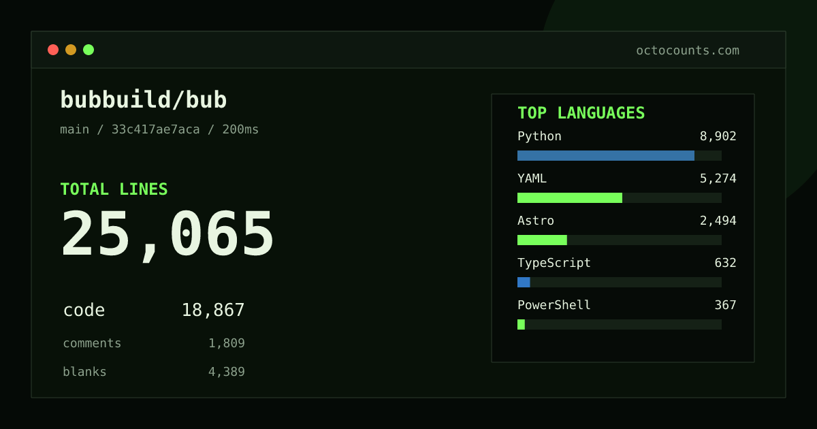Click the 4,389 blanks count

tap(227, 372)
